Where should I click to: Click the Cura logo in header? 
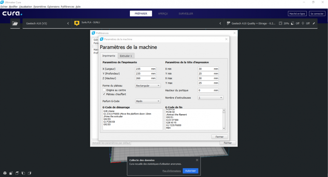click(12, 13)
